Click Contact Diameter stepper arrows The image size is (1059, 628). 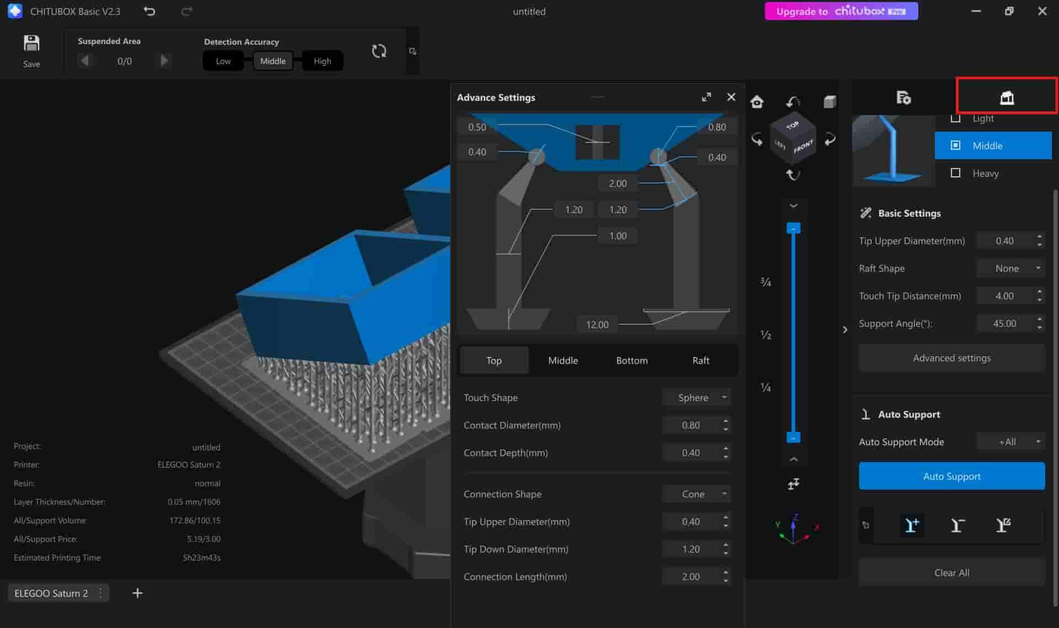(725, 425)
